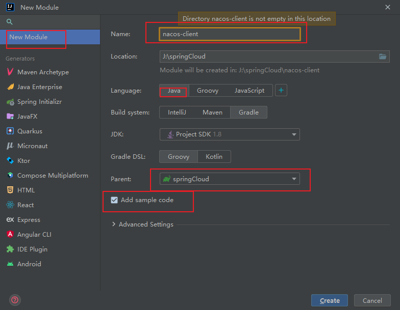
Task: Click the Micronaut mu icon
Action: 10,146
